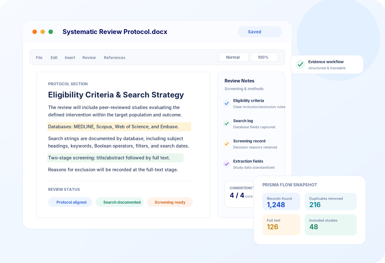
Task: Click the yellow highlighted Databases line
Action: 119,127
